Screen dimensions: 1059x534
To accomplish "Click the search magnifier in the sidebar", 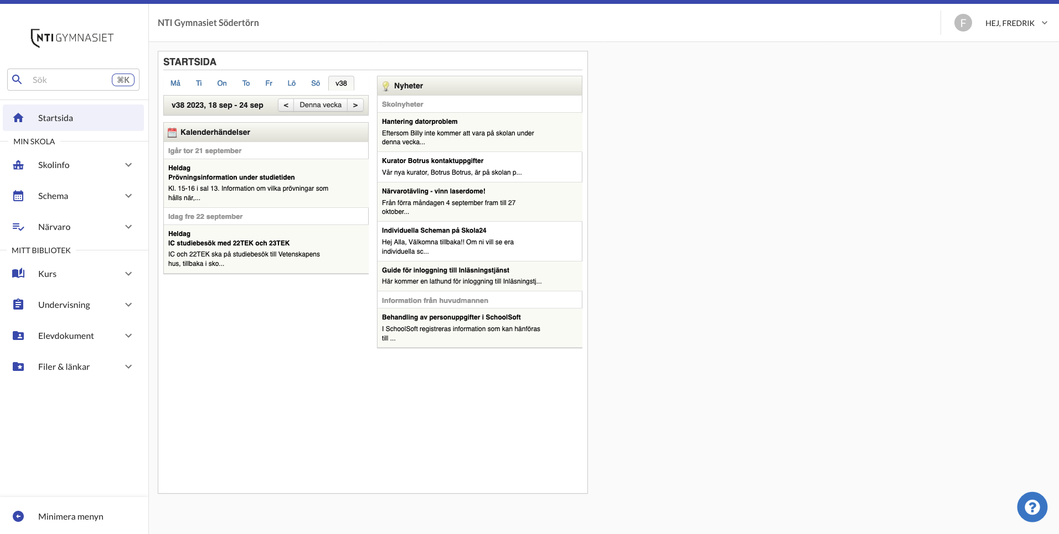I will (x=17, y=79).
